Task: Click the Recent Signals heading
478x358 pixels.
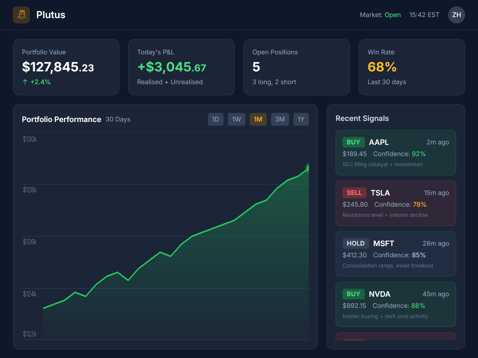Action: pyautogui.click(x=362, y=118)
